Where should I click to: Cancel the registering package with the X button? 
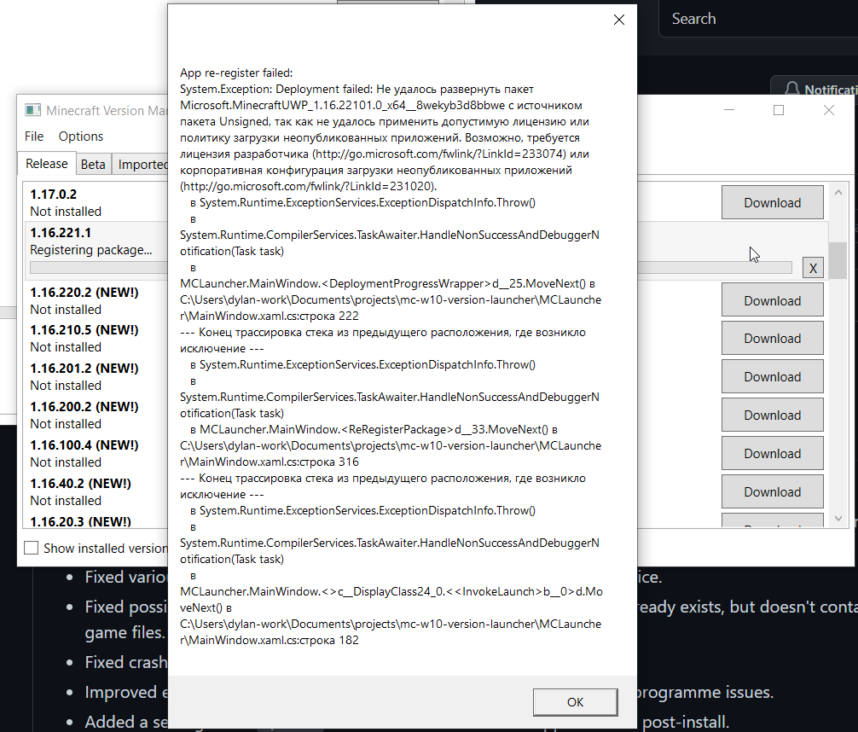coord(813,267)
